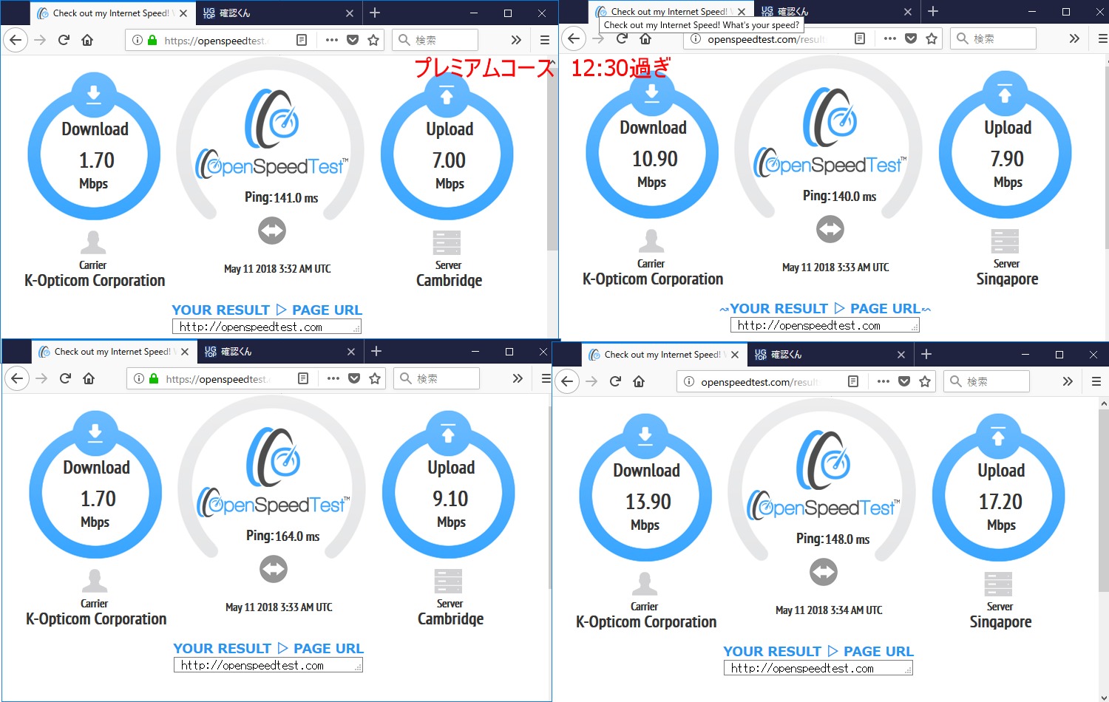Click the Singapore server icon under Upload 7.90
This screenshot has height=702, width=1109.
click(x=1005, y=242)
